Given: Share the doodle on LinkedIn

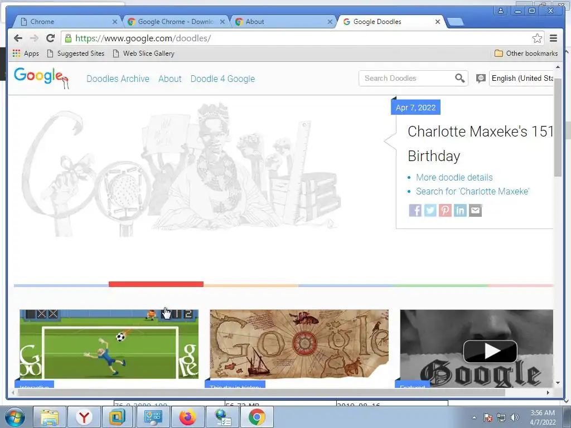Looking at the screenshot, I should (x=460, y=210).
